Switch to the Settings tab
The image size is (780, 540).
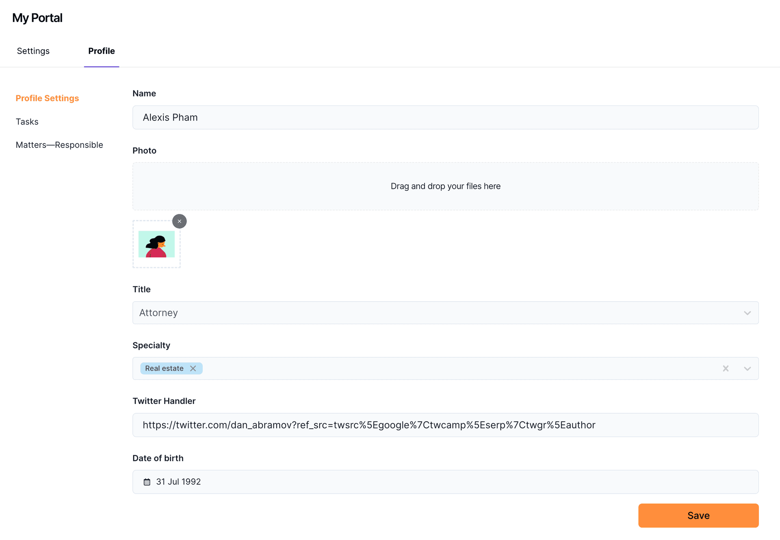click(x=33, y=51)
